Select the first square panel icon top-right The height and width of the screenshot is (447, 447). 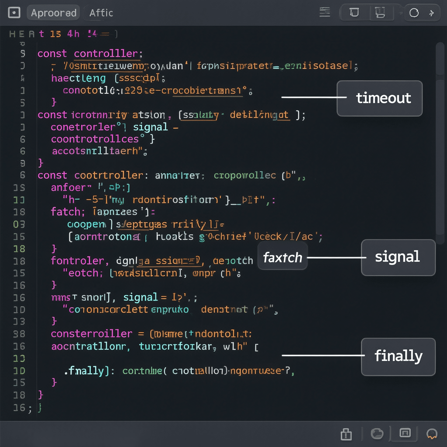[354, 12]
